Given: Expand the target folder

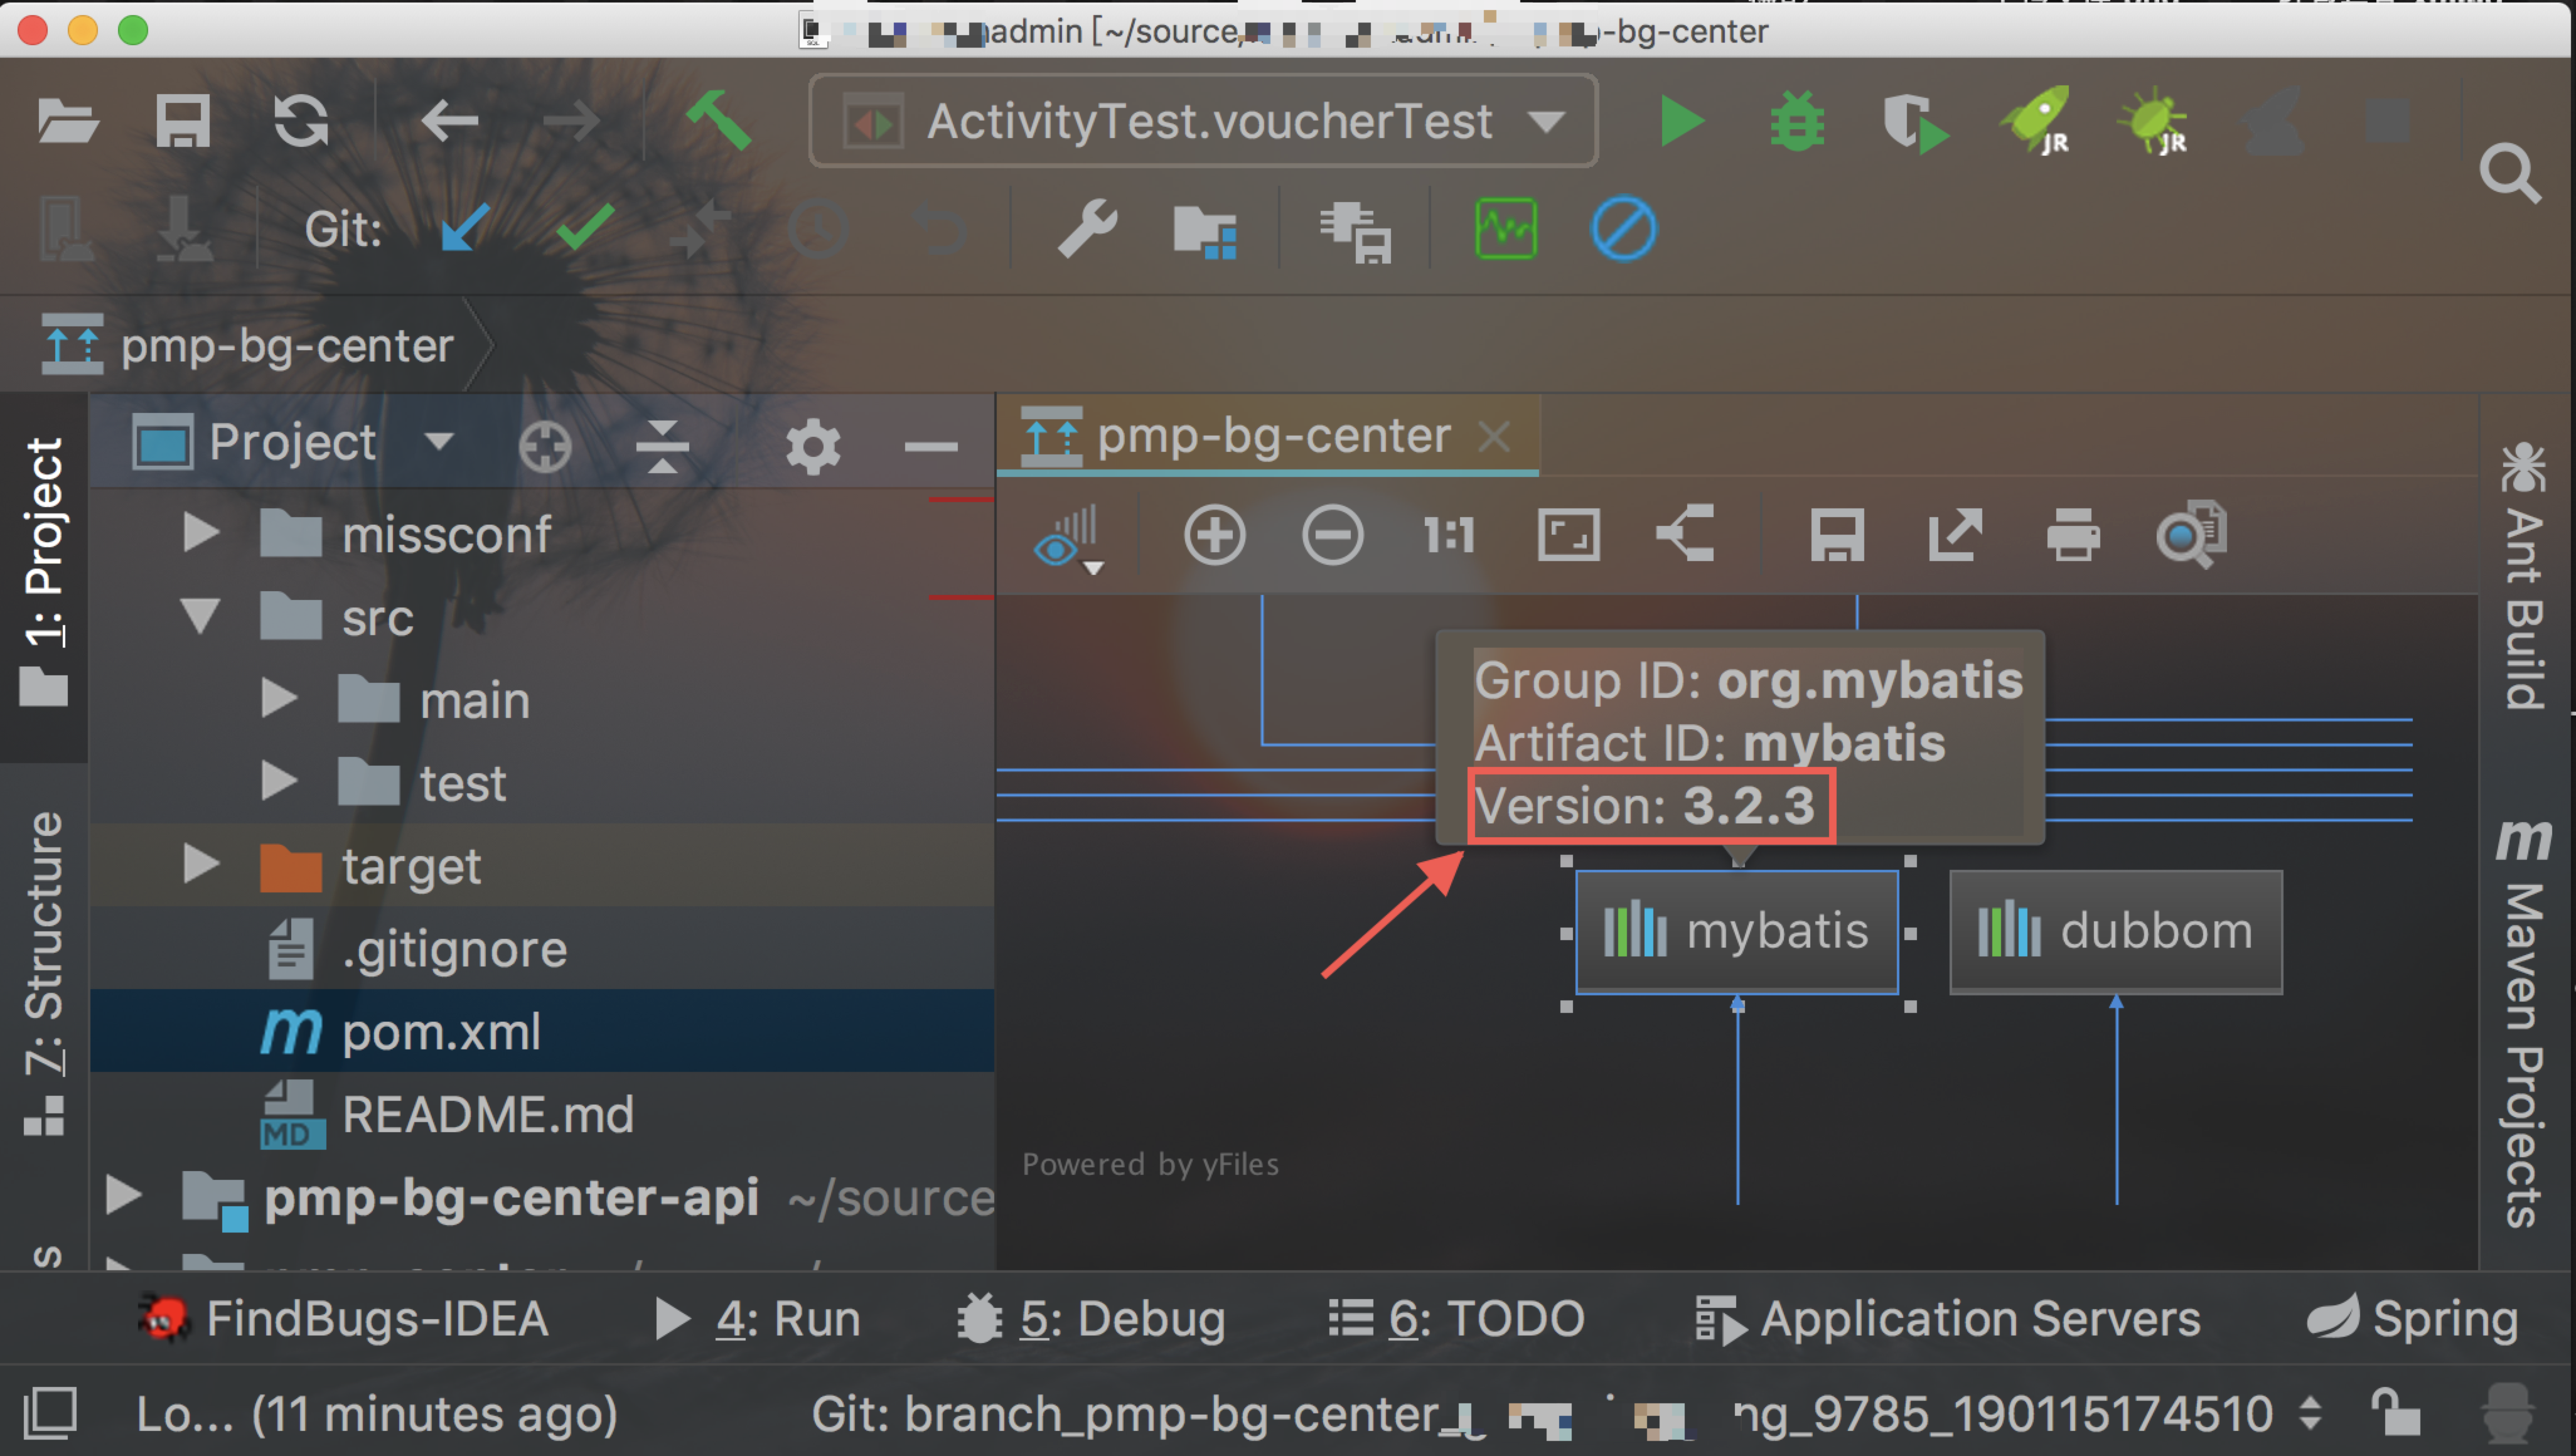Looking at the screenshot, I should (x=202, y=864).
